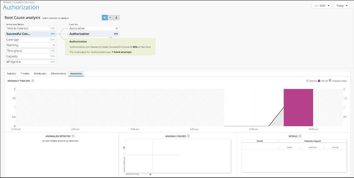The image size is (354, 178).
Task: Open the Statistics tab
Action: 12,74
